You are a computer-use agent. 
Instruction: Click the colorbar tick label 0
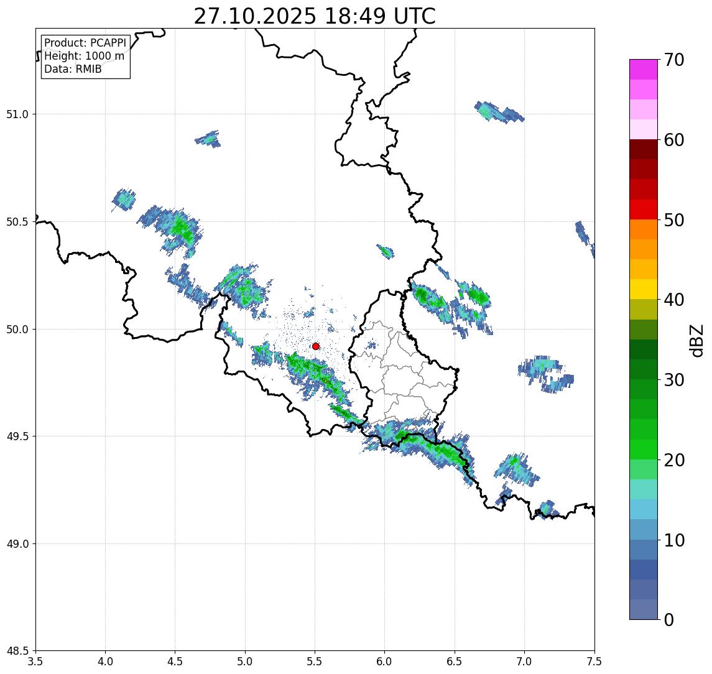[x=669, y=619]
